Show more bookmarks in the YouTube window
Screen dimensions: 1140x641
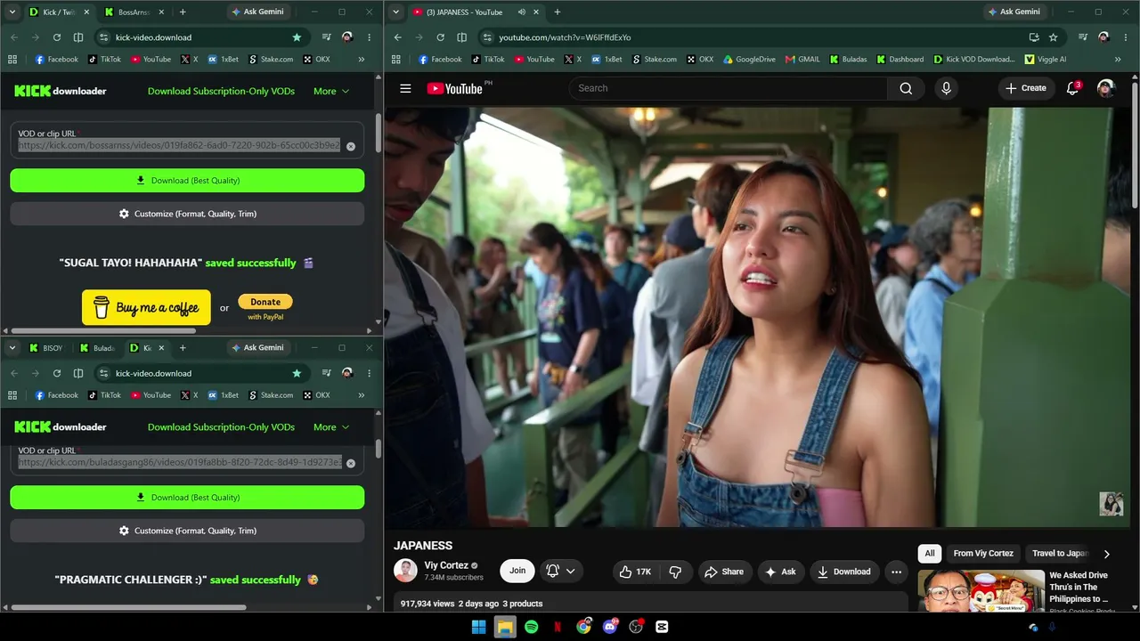pyautogui.click(x=1118, y=60)
